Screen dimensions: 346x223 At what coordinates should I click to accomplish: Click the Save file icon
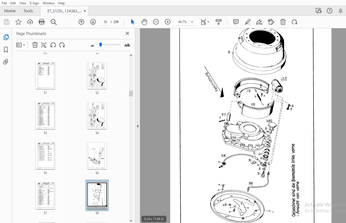pos(6,22)
